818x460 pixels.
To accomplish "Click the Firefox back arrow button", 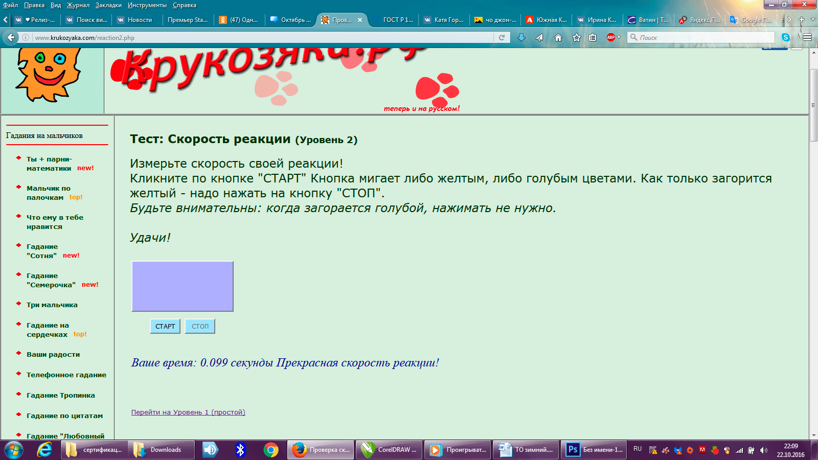I will click(x=11, y=37).
